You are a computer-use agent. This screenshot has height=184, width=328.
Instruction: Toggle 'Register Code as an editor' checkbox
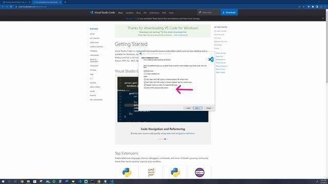pos(145,85)
